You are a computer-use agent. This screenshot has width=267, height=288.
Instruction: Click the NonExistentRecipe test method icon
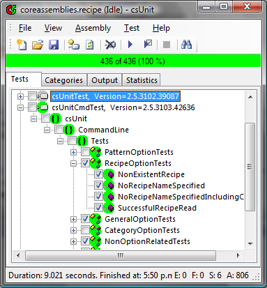(x=109, y=174)
